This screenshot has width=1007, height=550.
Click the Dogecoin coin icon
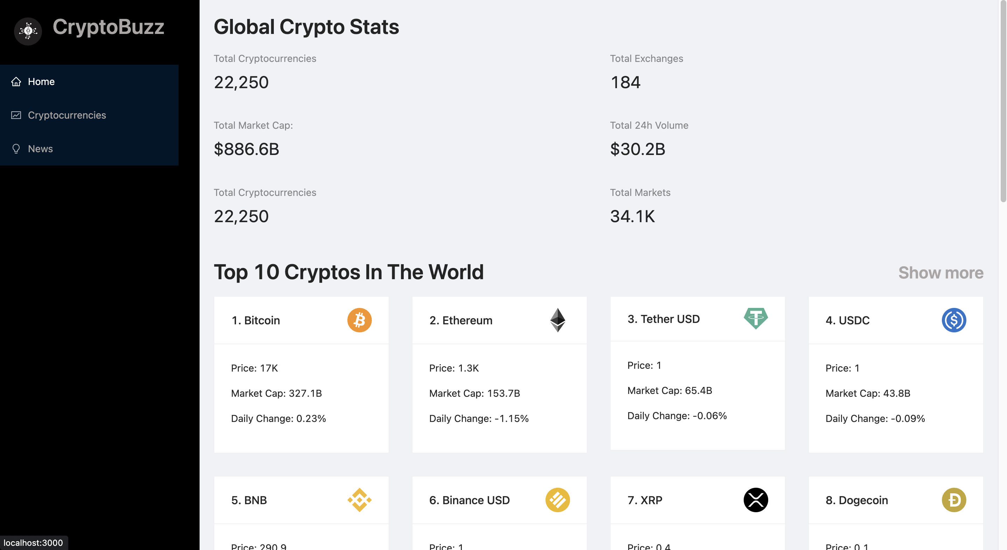click(953, 500)
